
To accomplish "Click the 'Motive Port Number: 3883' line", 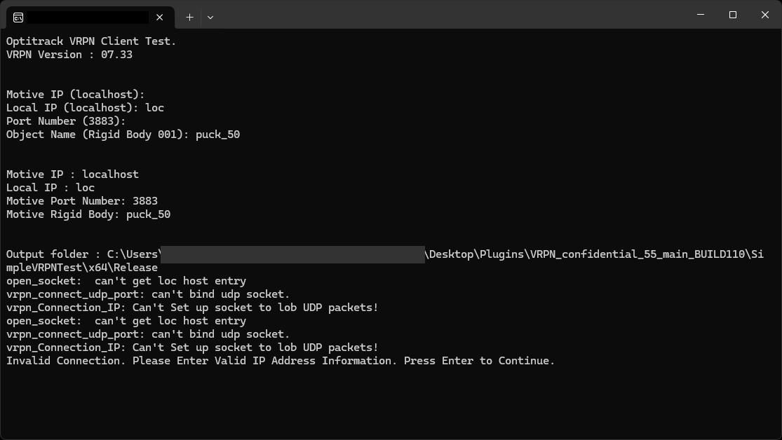I will pos(82,201).
